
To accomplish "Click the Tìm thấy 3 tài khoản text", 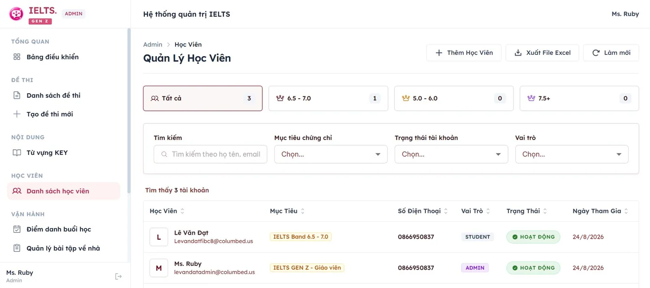I will point(177,190).
